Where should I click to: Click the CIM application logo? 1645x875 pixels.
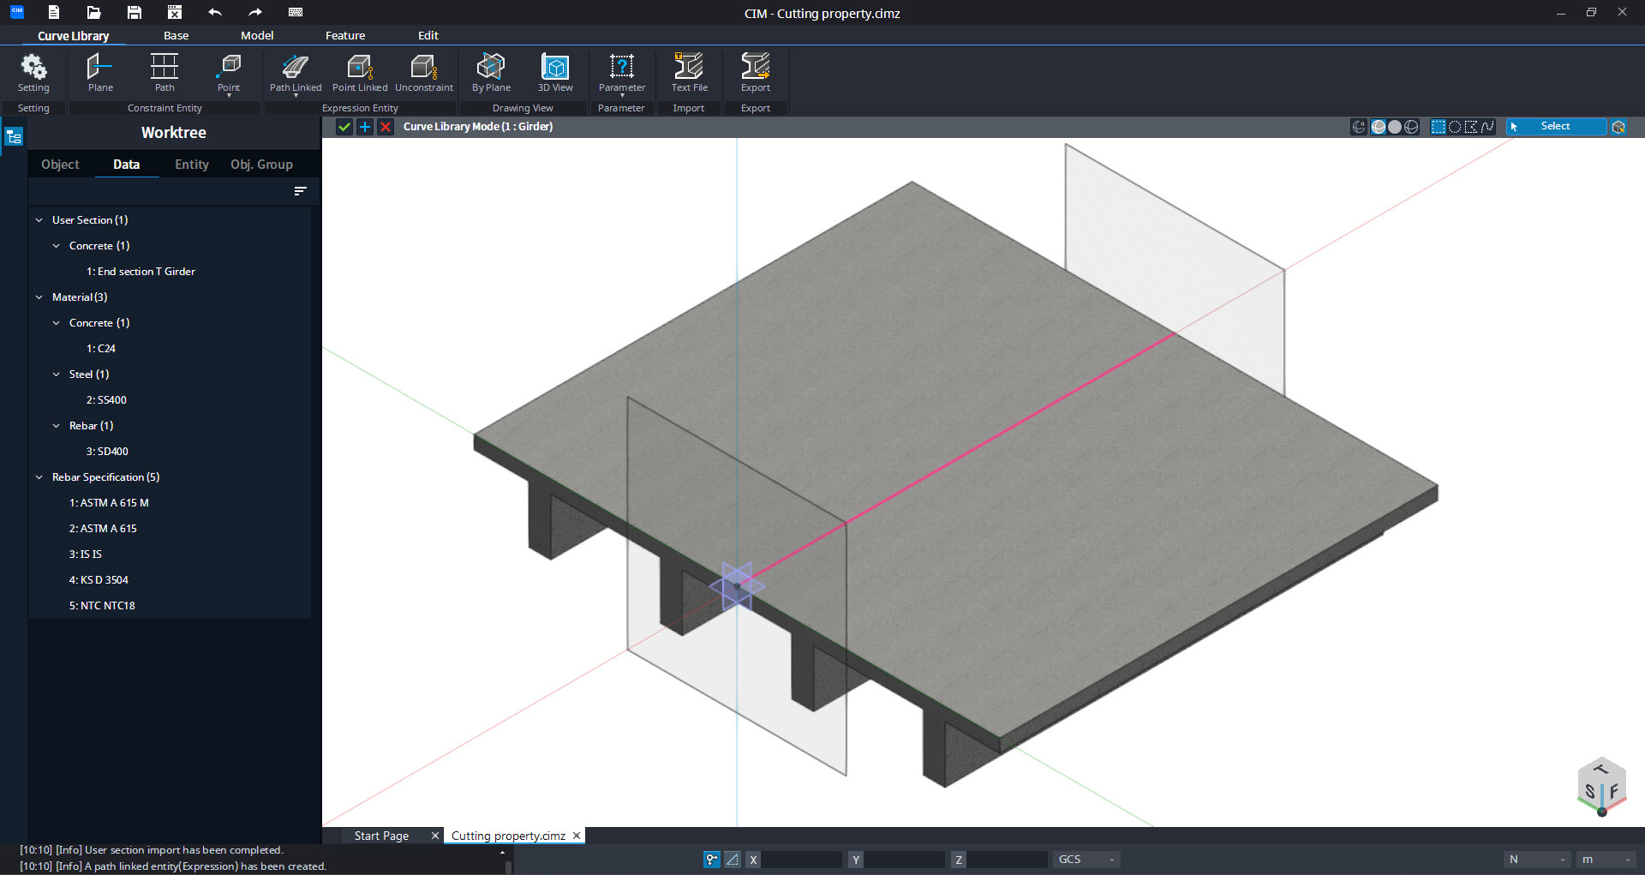[x=16, y=11]
